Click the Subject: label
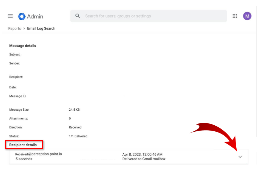Image resolution: width=264 pixels, height=171 pixels. point(15,55)
